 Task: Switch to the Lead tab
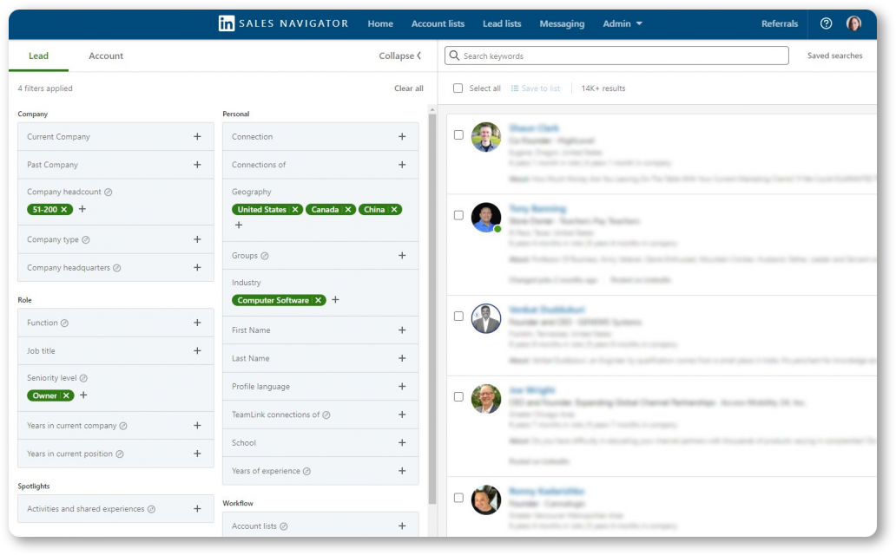tap(38, 56)
